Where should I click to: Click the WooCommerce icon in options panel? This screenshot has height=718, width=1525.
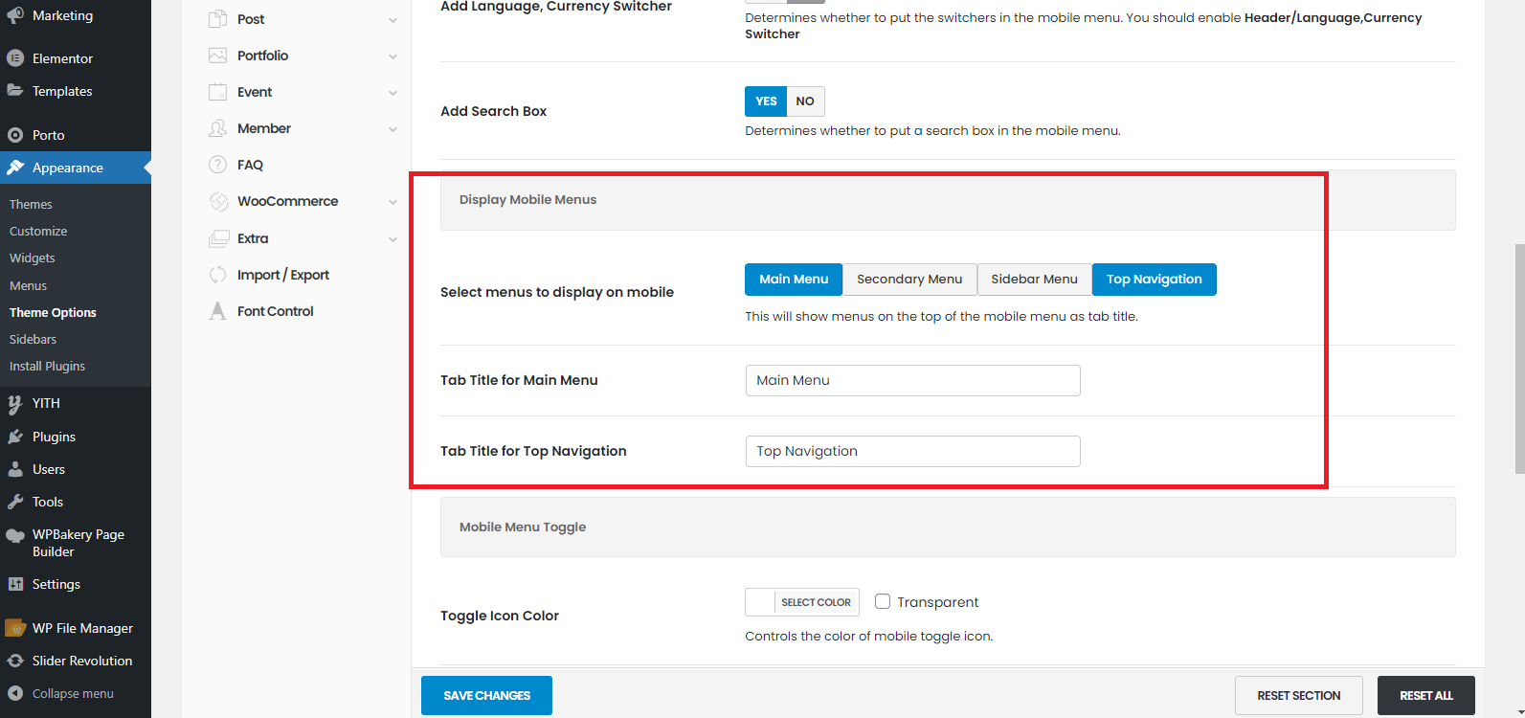coord(219,201)
